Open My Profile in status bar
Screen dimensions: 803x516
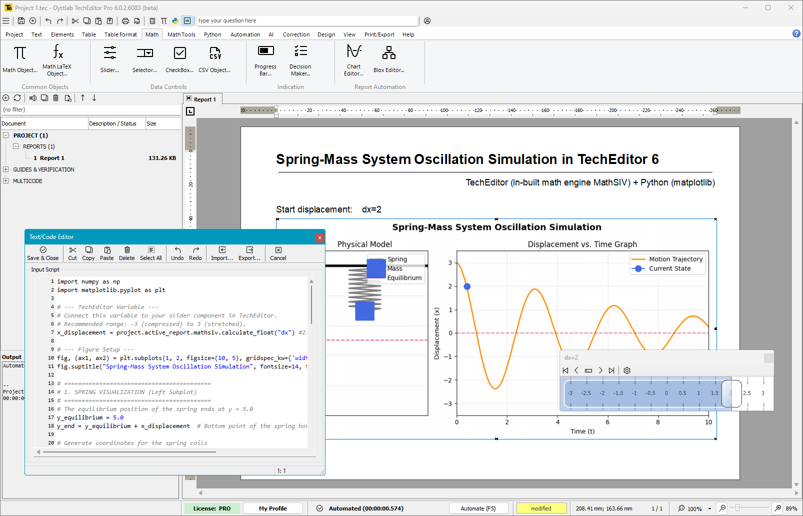[273, 508]
